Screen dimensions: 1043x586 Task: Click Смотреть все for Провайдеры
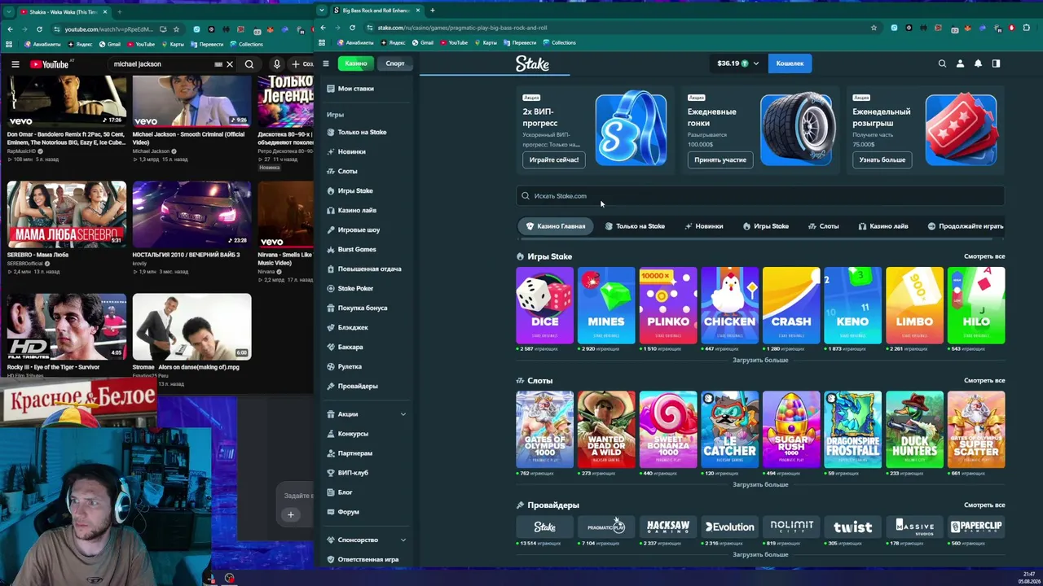click(984, 505)
